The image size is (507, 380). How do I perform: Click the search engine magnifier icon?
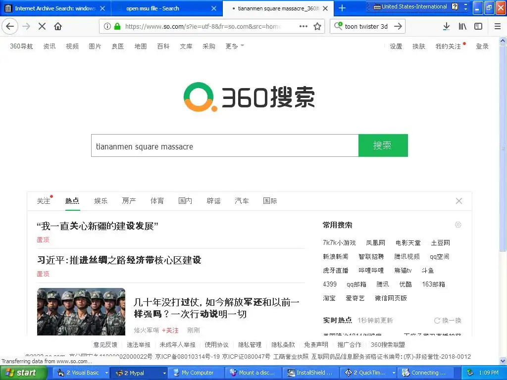click(x=338, y=26)
